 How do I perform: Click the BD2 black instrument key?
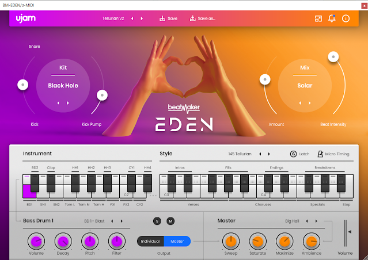point(35,183)
